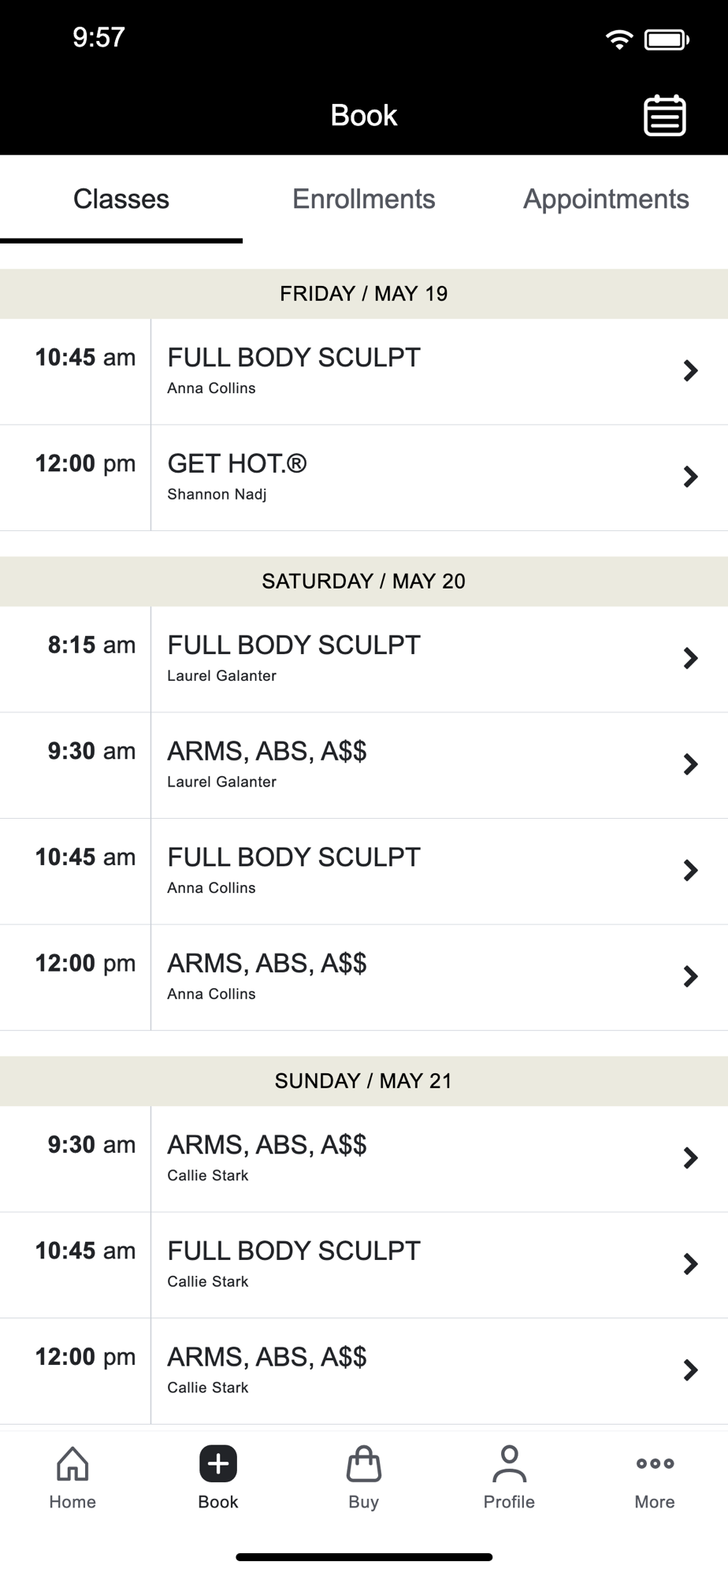728x1576 pixels.
Task: Expand the GET HOT class chevron
Action: tap(691, 477)
